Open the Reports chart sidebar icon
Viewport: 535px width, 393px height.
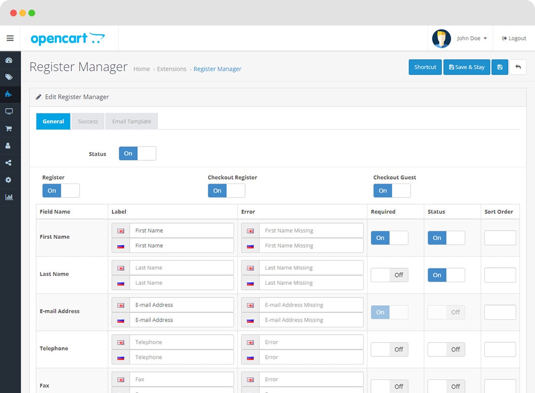click(x=9, y=197)
